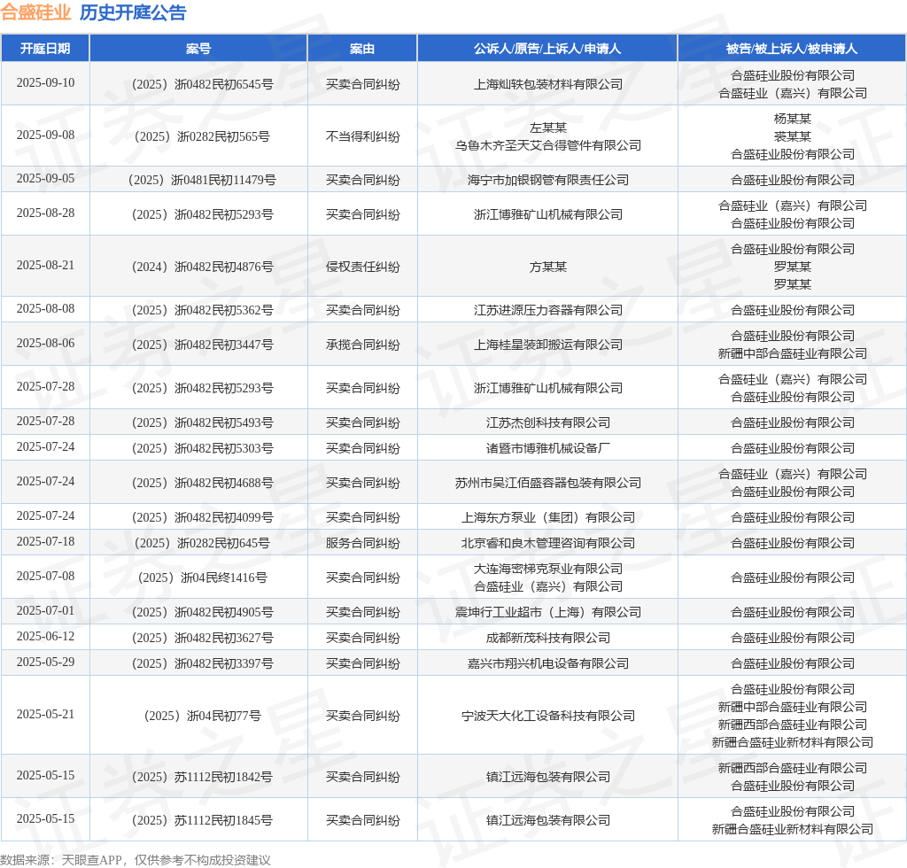
Task: Click plaintiff 方某某
Action: (547, 267)
